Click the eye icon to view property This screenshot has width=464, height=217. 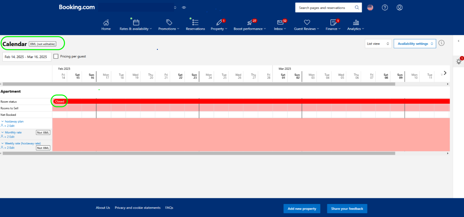[x=184, y=7]
